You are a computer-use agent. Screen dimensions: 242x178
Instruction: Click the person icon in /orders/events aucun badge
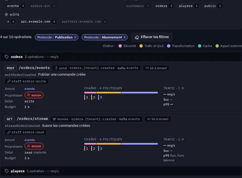(28, 95)
